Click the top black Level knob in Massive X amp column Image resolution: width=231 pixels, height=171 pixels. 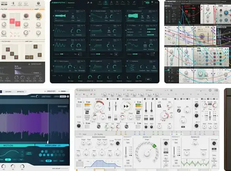[196, 105]
